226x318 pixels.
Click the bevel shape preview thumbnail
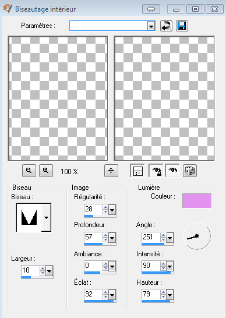click(x=29, y=217)
